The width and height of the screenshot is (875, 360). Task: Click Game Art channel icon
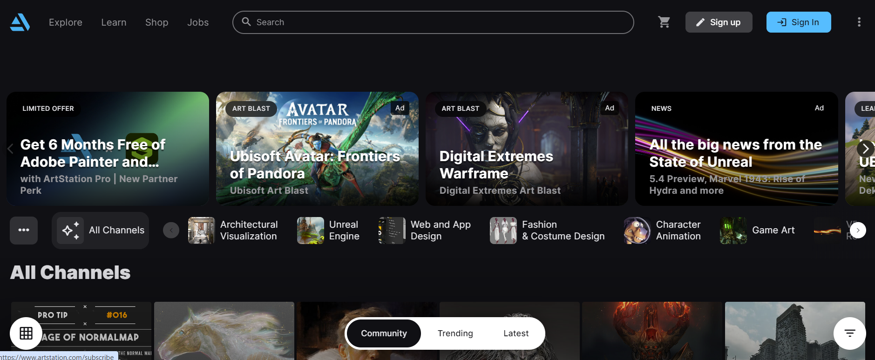pyautogui.click(x=733, y=230)
